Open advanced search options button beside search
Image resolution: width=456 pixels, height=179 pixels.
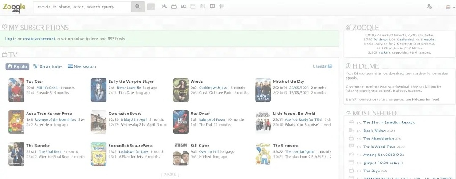[151, 7]
